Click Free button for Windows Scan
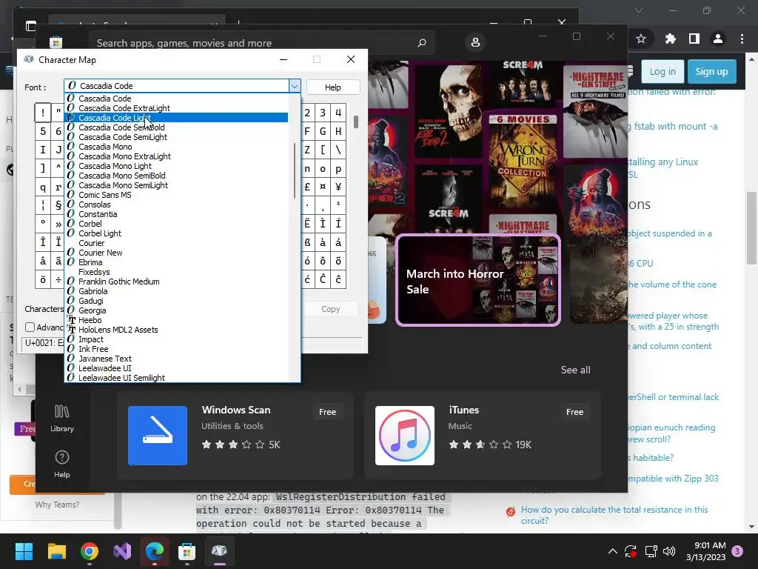 [x=327, y=412]
